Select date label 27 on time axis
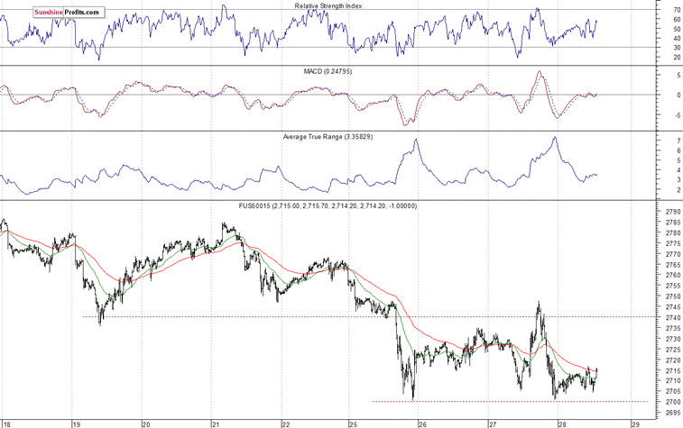Screen dimensions: 683x428 click(493, 423)
